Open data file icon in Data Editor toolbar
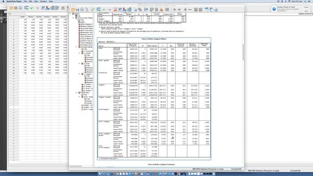313x176 pixels. [11, 8]
